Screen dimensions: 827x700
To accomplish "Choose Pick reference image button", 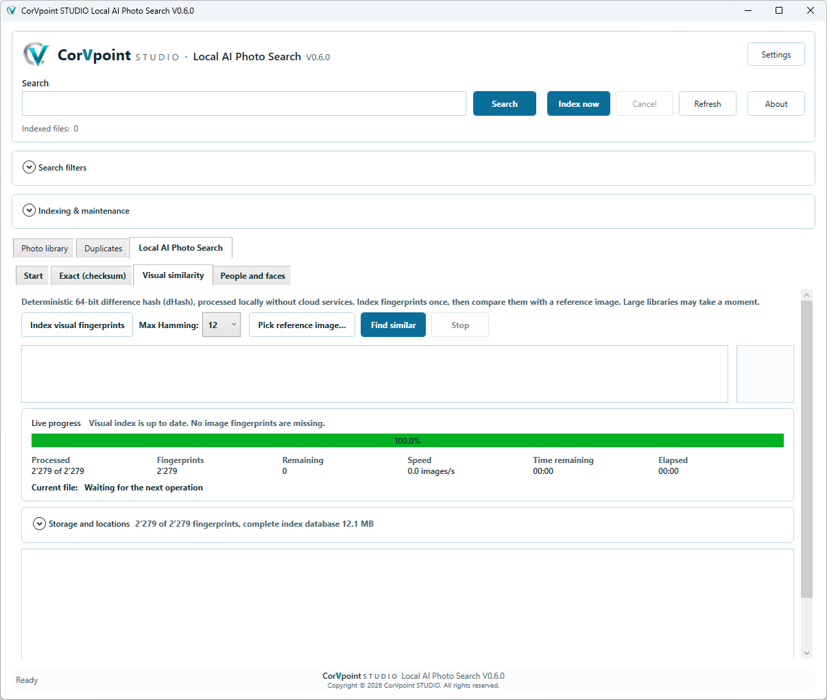I will (302, 325).
